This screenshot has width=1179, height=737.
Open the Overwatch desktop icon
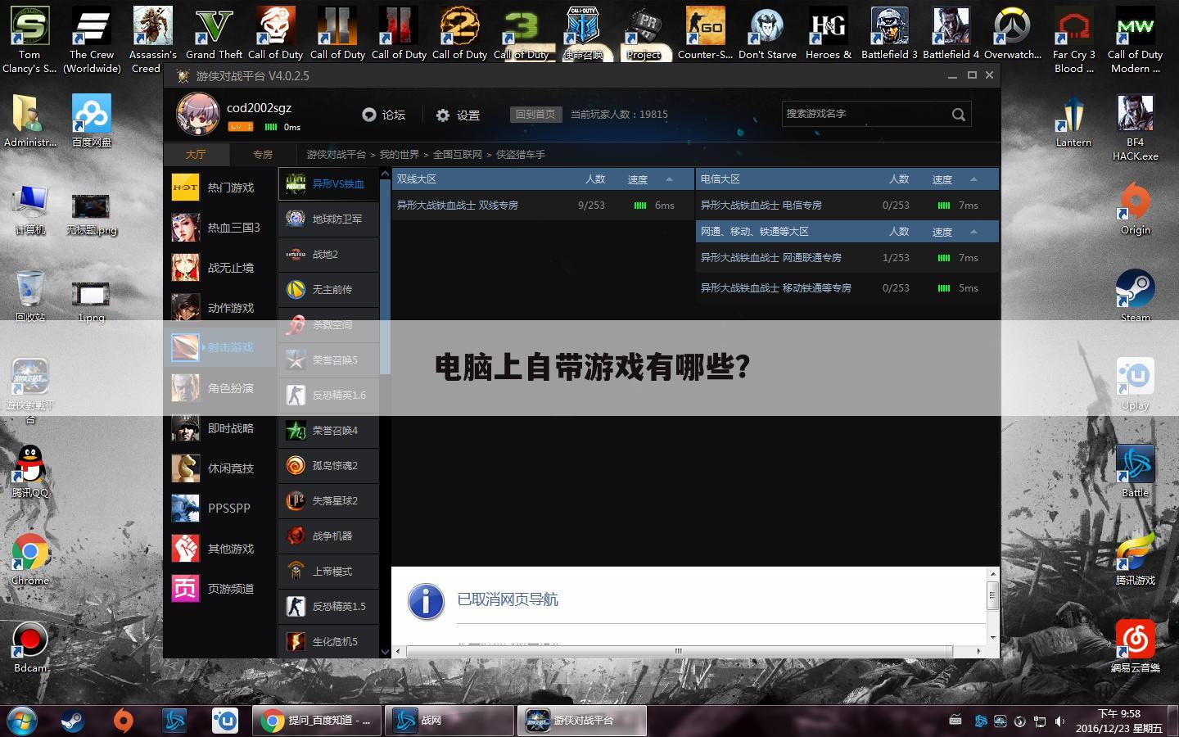click(1013, 34)
